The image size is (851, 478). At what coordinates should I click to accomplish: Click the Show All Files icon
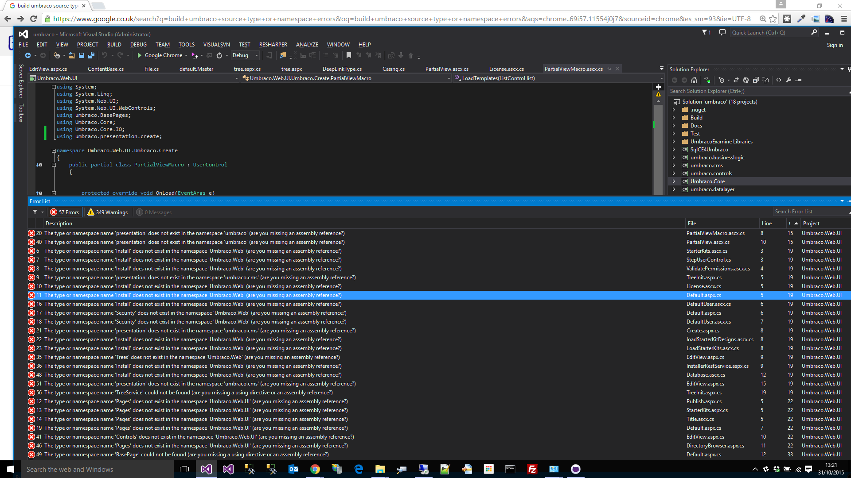click(765, 80)
